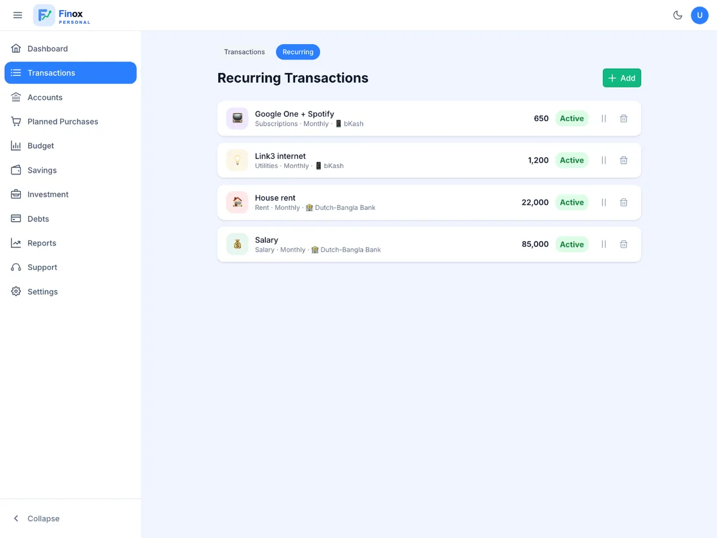Click the 1,200 amount value

pyautogui.click(x=538, y=160)
